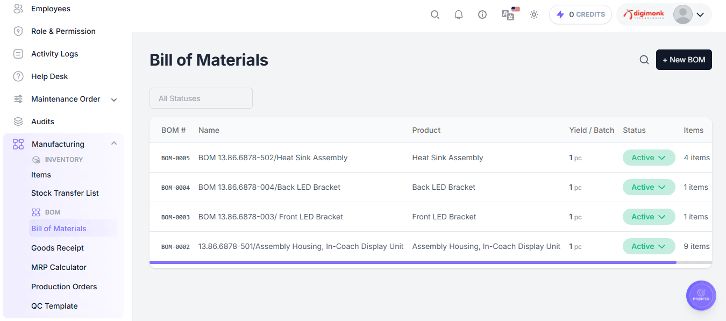Open BOM-0004 link
Screen dimensions: 726x321
(x=175, y=188)
